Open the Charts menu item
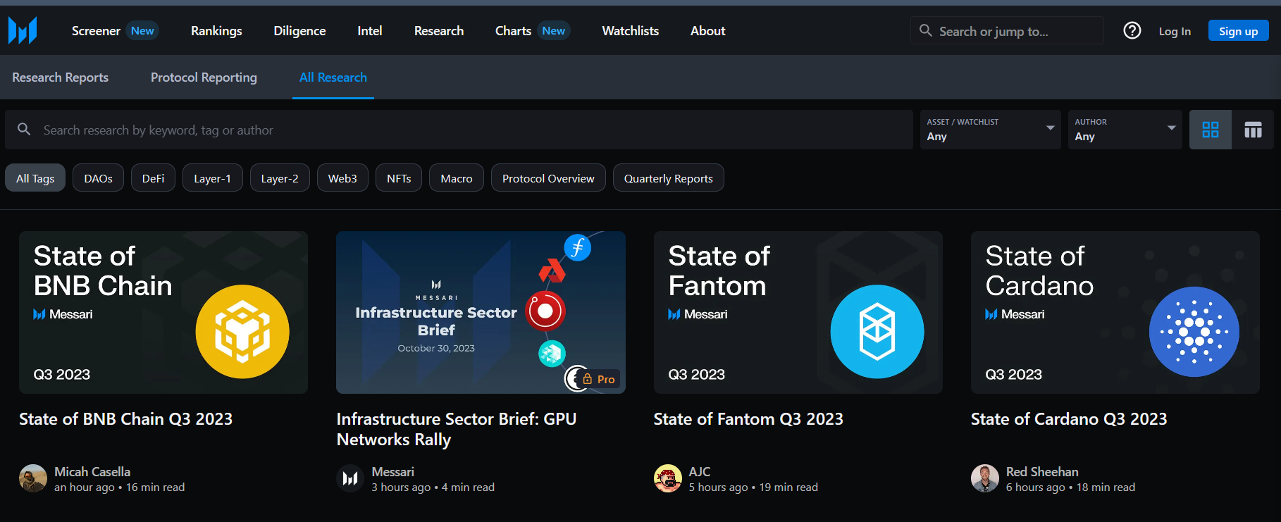This screenshot has width=1281, height=522. 513,31
